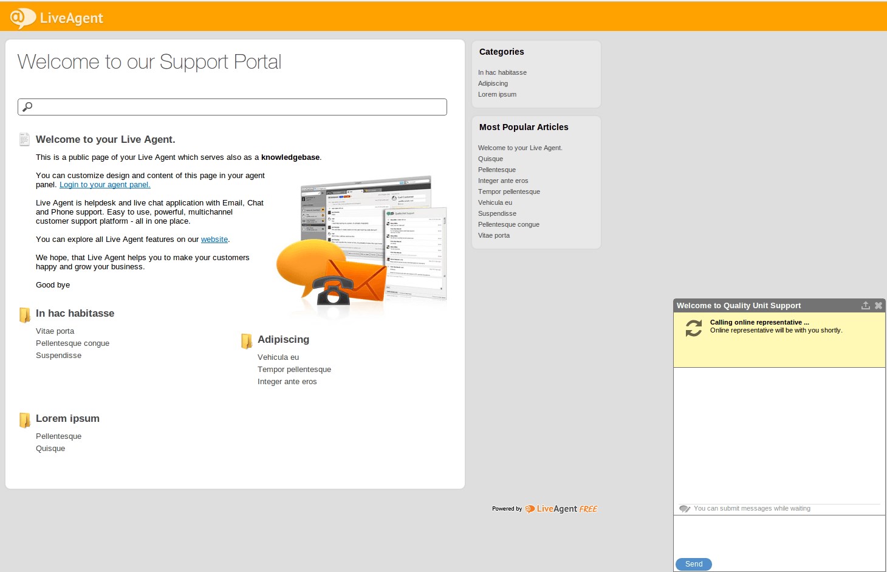Select Lorem ipsum in Categories sidebar
The height and width of the screenshot is (572, 887).
click(x=498, y=94)
